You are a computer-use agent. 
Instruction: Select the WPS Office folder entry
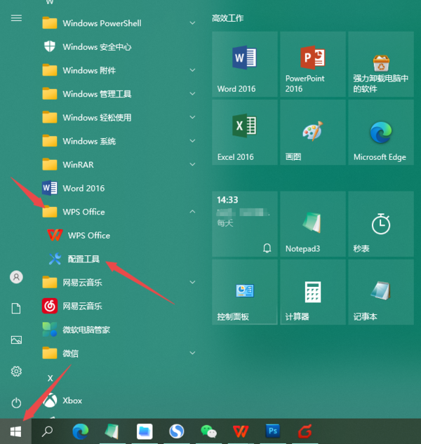pos(119,212)
